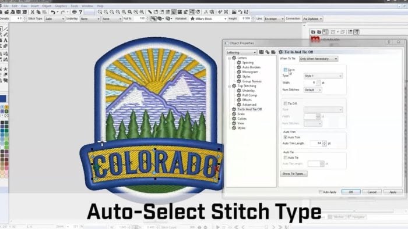Screen dimensions: 408x229
Task: Select Underlay in the properties tree
Action: click(248, 91)
